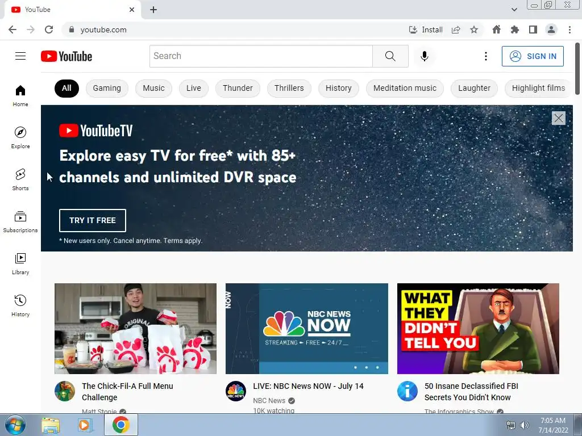The width and height of the screenshot is (582, 436).
Task: Open NBC News channel avatar
Action: (236, 391)
